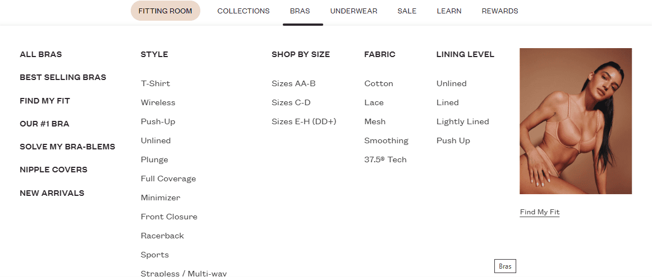The width and height of the screenshot is (652, 277).
Task: Filter by Lace fabric
Action: 374,102
